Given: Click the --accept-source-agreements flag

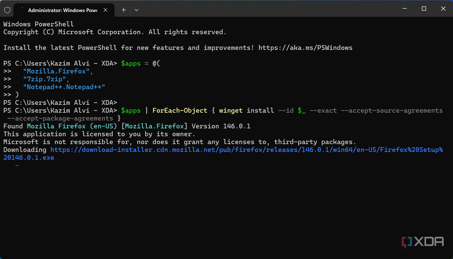Looking at the screenshot, I should [x=392, y=110].
